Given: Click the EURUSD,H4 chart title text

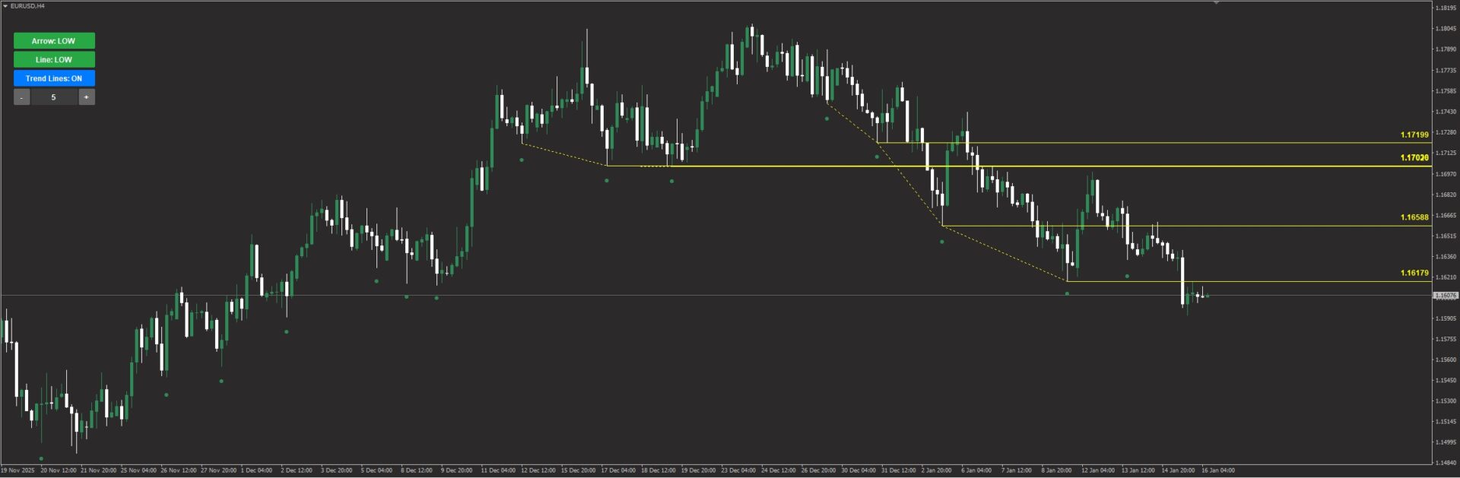Looking at the screenshot, I should tap(27, 6).
